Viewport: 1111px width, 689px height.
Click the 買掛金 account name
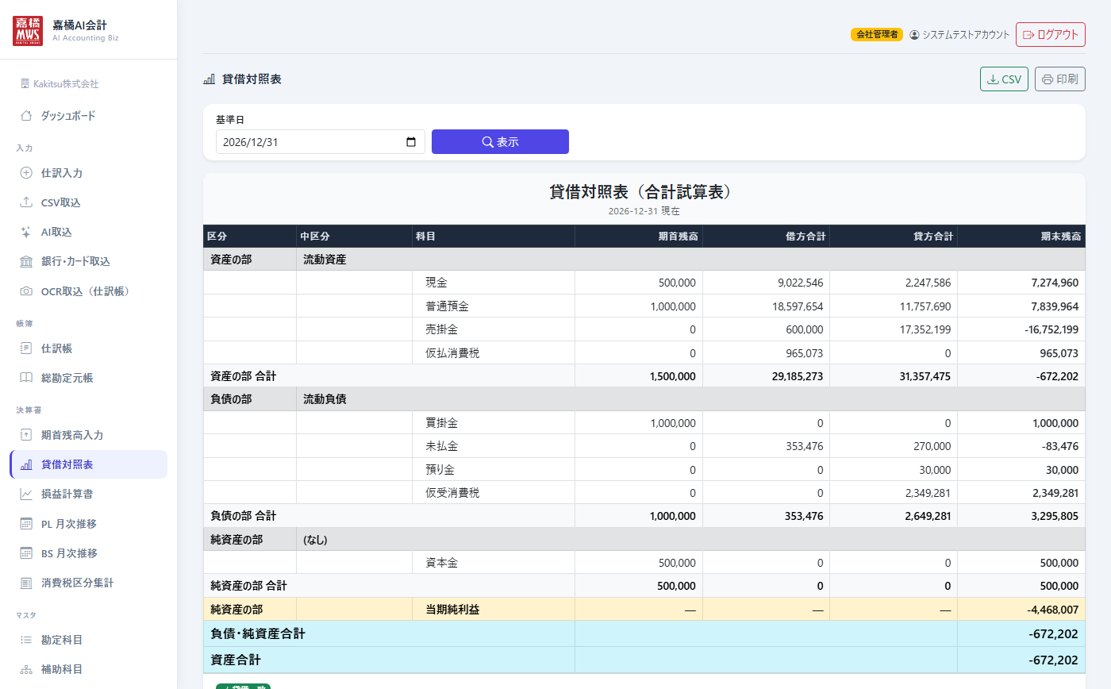coord(441,423)
